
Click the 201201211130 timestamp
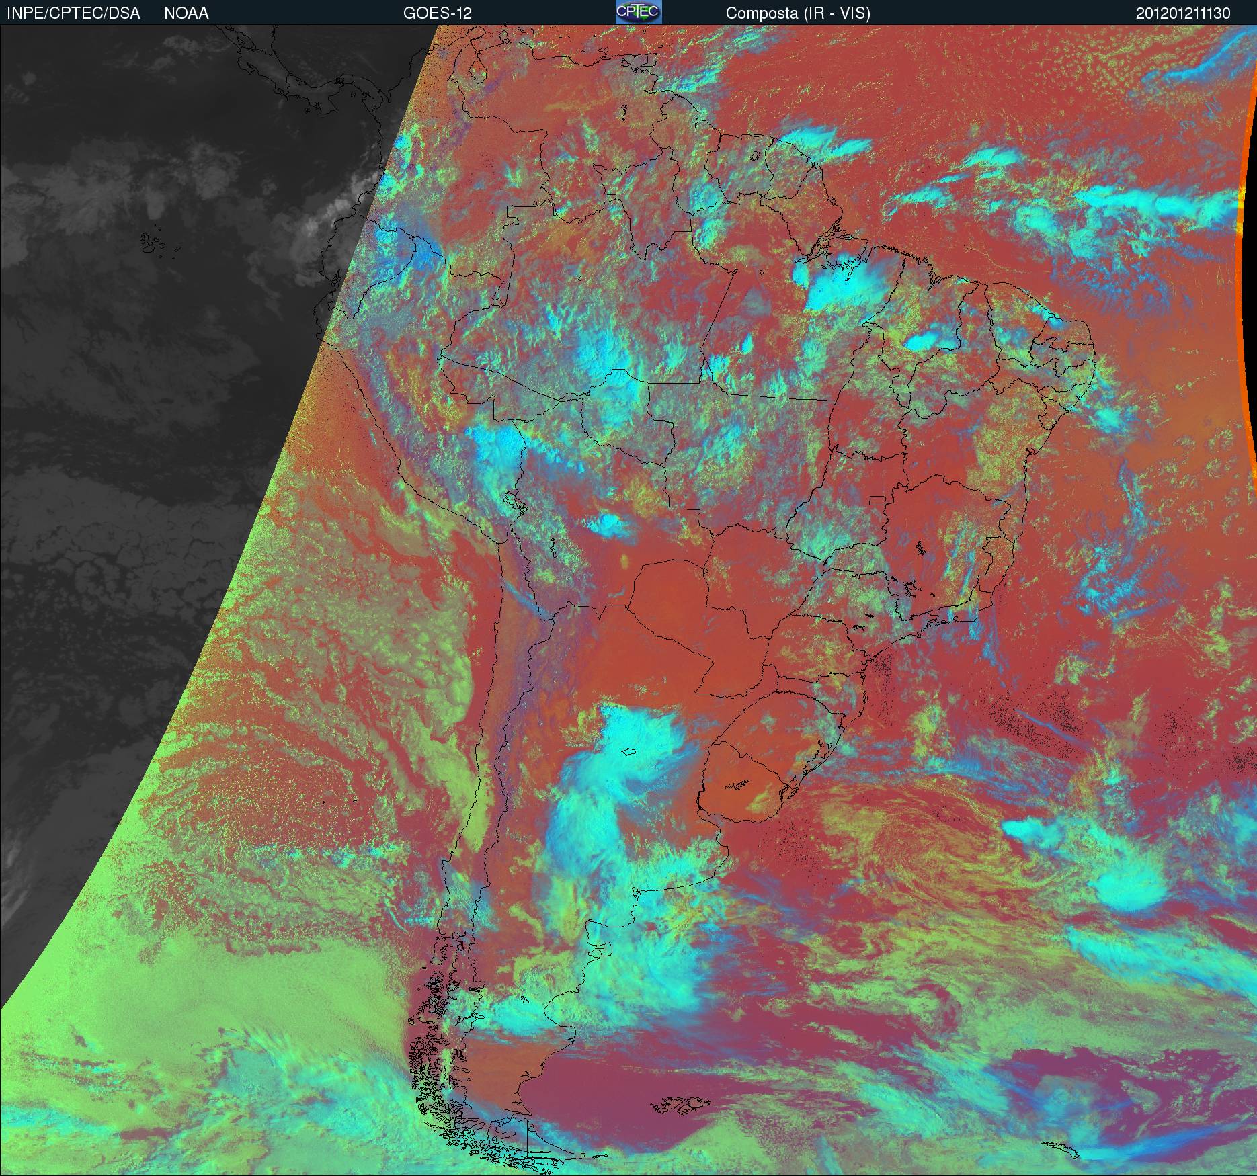click(x=1183, y=13)
